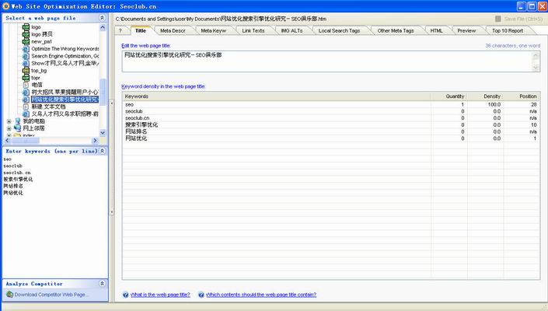Sort table by Density column header
548x311 pixels.
tap(486, 96)
